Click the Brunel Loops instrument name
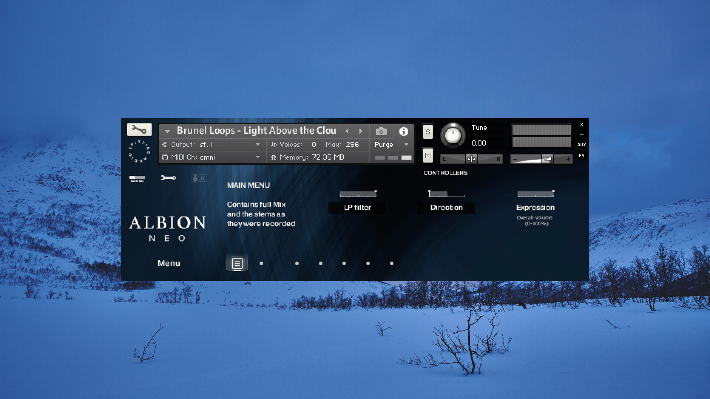Viewport: 710px width, 399px height. point(256,131)
